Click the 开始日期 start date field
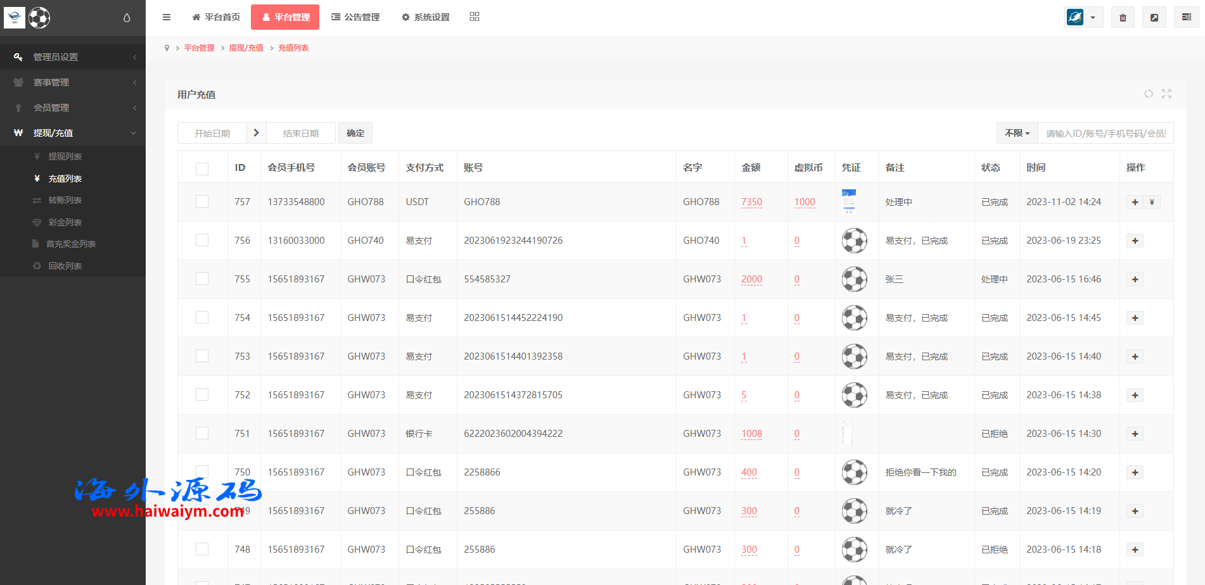This screenshot has width=1205, height=585. pos(212,134)
